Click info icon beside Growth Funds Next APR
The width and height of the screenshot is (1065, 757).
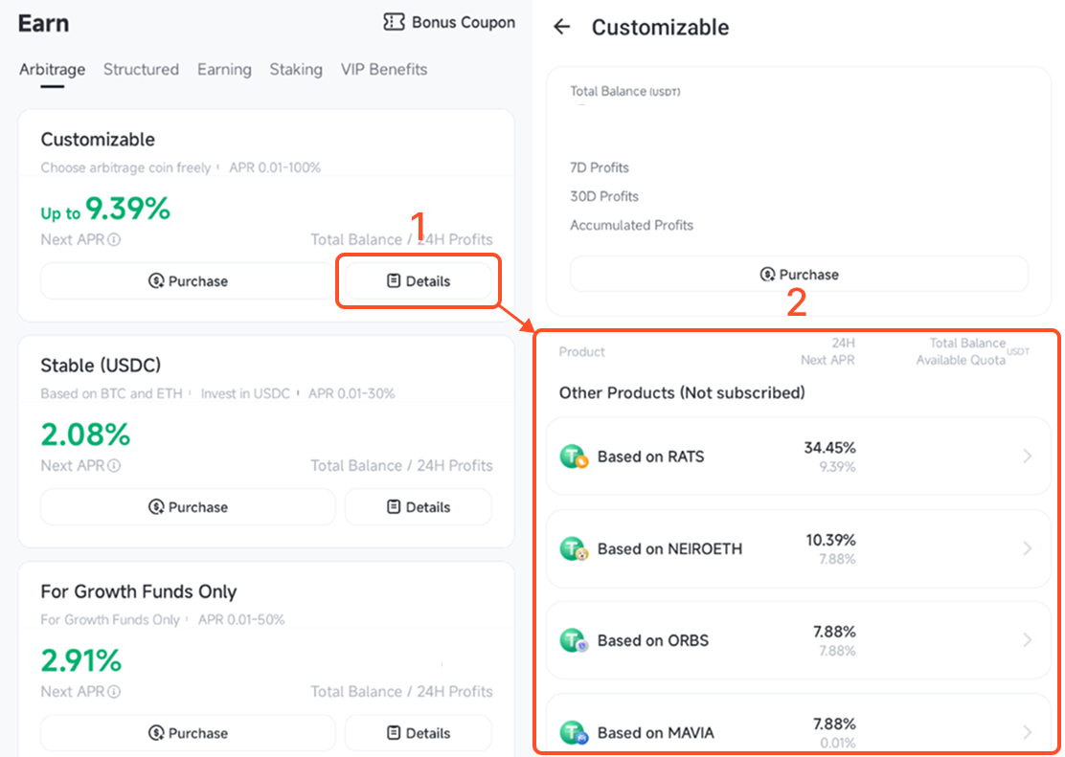click(x=114, y=692)
